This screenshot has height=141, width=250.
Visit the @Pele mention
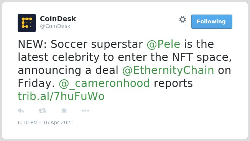163,44
